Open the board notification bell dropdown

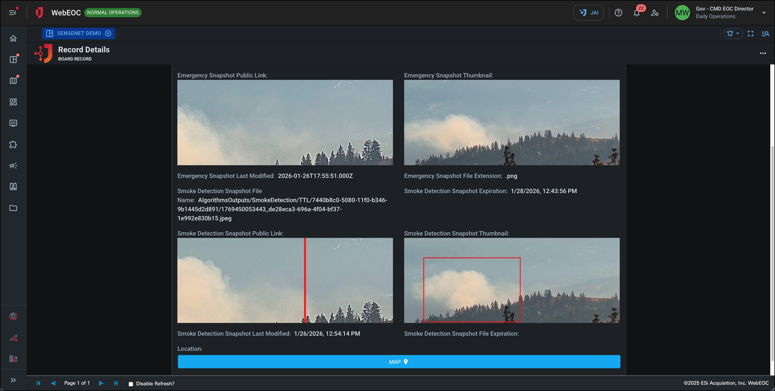(x=732, y=33)
